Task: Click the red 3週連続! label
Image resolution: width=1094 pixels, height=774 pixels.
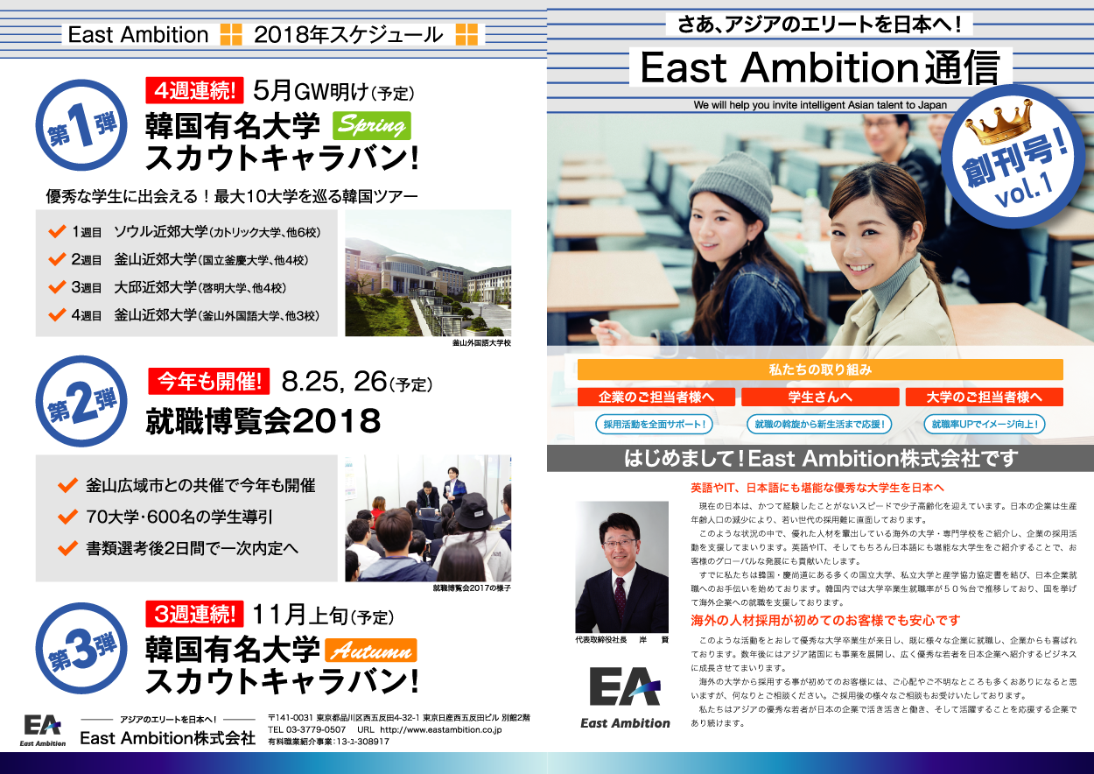Action: point(193,613)
